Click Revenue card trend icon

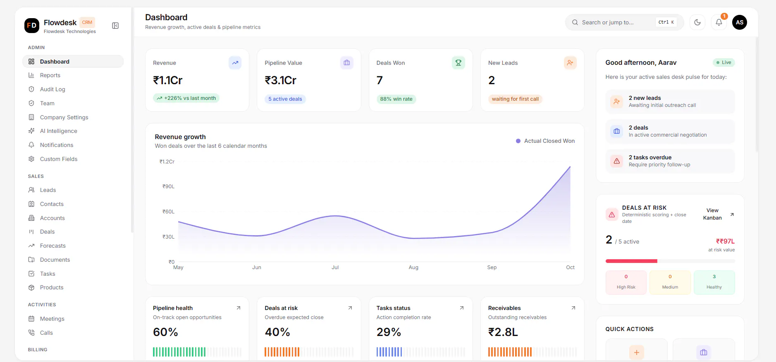point(235,63)
